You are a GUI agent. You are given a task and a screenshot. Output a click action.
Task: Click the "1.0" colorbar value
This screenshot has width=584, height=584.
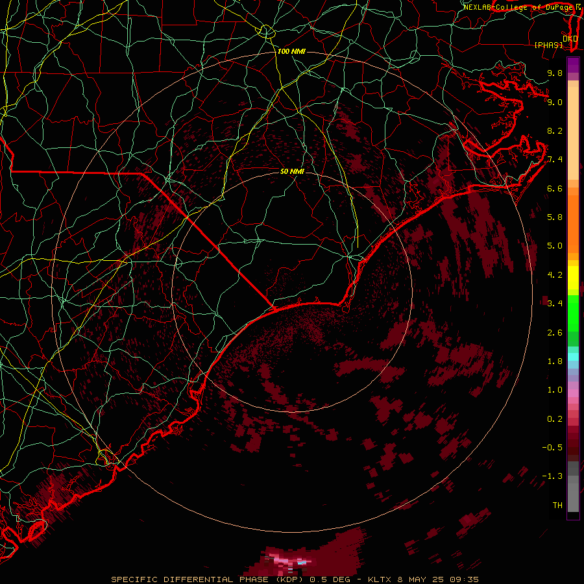tap(555, 390)
